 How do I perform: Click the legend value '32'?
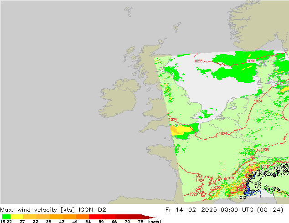(x=36, y=221)
